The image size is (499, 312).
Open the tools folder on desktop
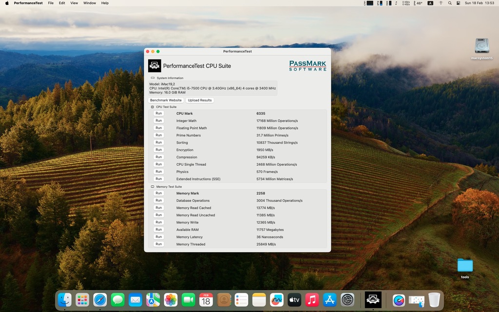465,266
